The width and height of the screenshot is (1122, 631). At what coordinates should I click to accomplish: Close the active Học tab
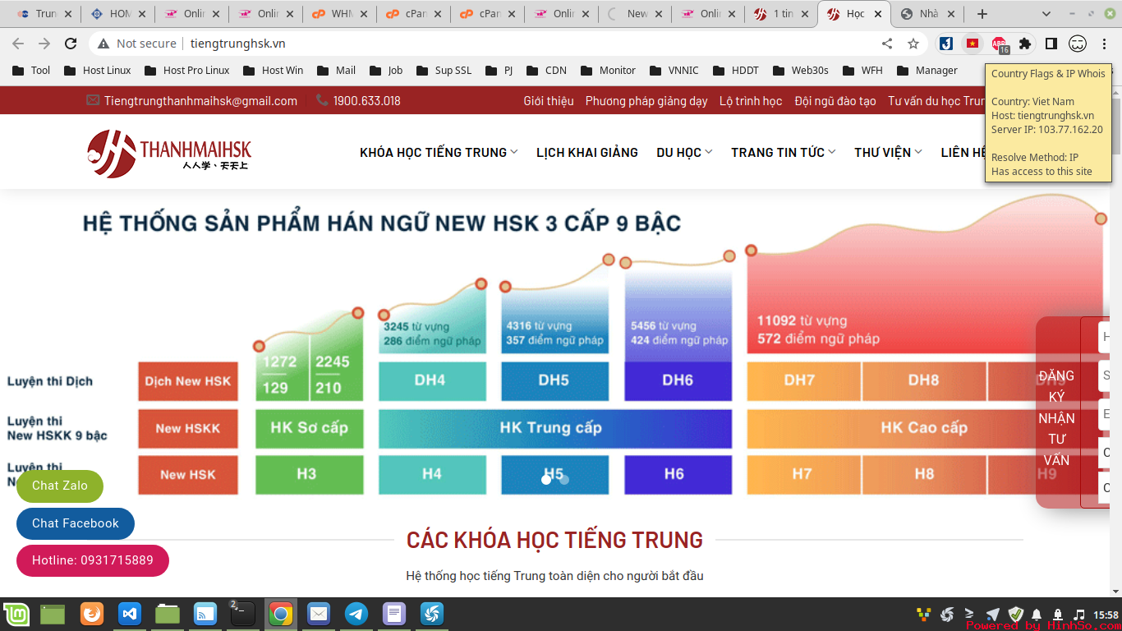pos(878,14)
